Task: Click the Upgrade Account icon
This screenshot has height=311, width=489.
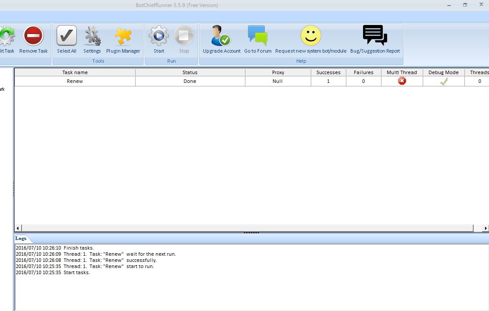Action: pyautogui.click(x=221, y=36)
